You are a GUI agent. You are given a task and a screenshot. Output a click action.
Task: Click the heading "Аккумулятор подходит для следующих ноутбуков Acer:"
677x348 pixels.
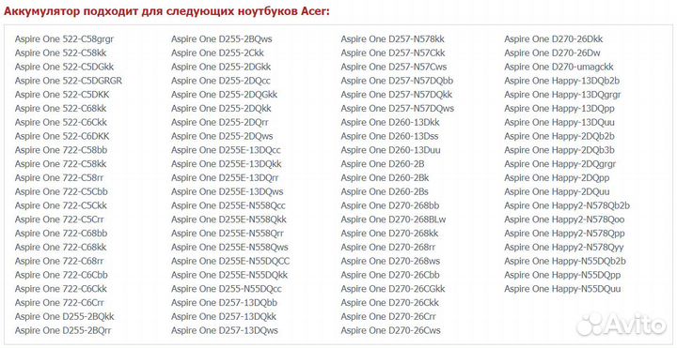click(166, 11)
